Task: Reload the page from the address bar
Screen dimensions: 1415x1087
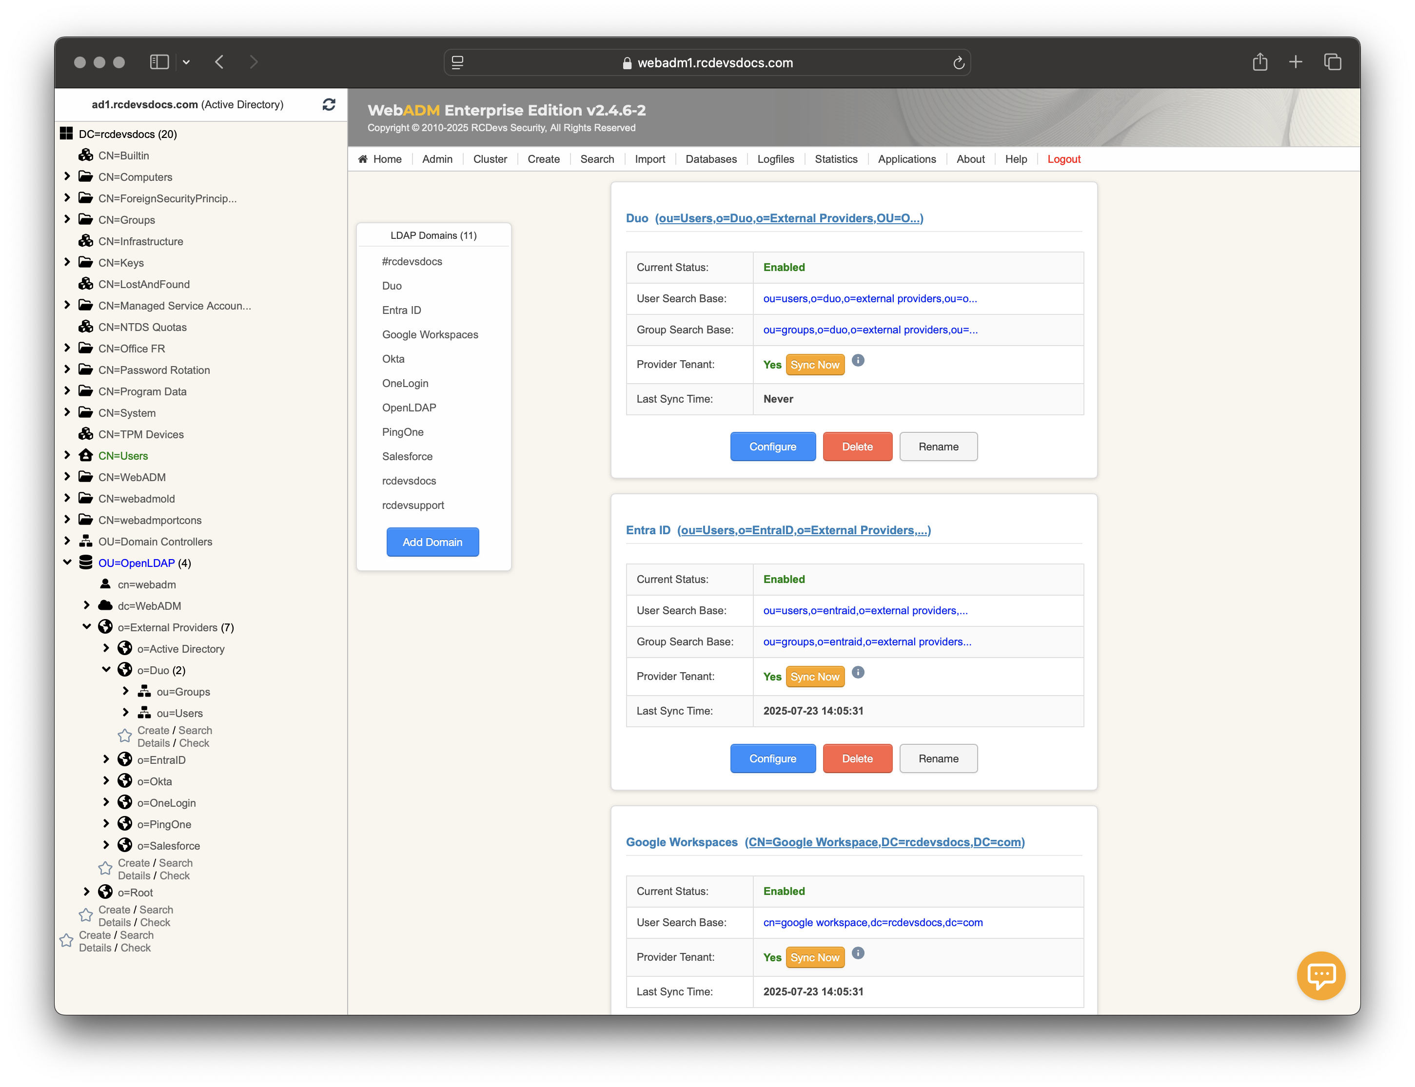Action: [959, 63]
